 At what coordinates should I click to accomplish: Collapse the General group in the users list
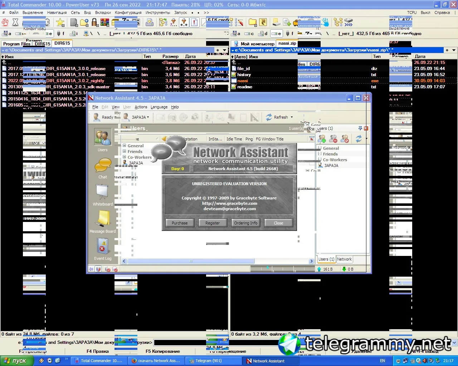[124, 145]
